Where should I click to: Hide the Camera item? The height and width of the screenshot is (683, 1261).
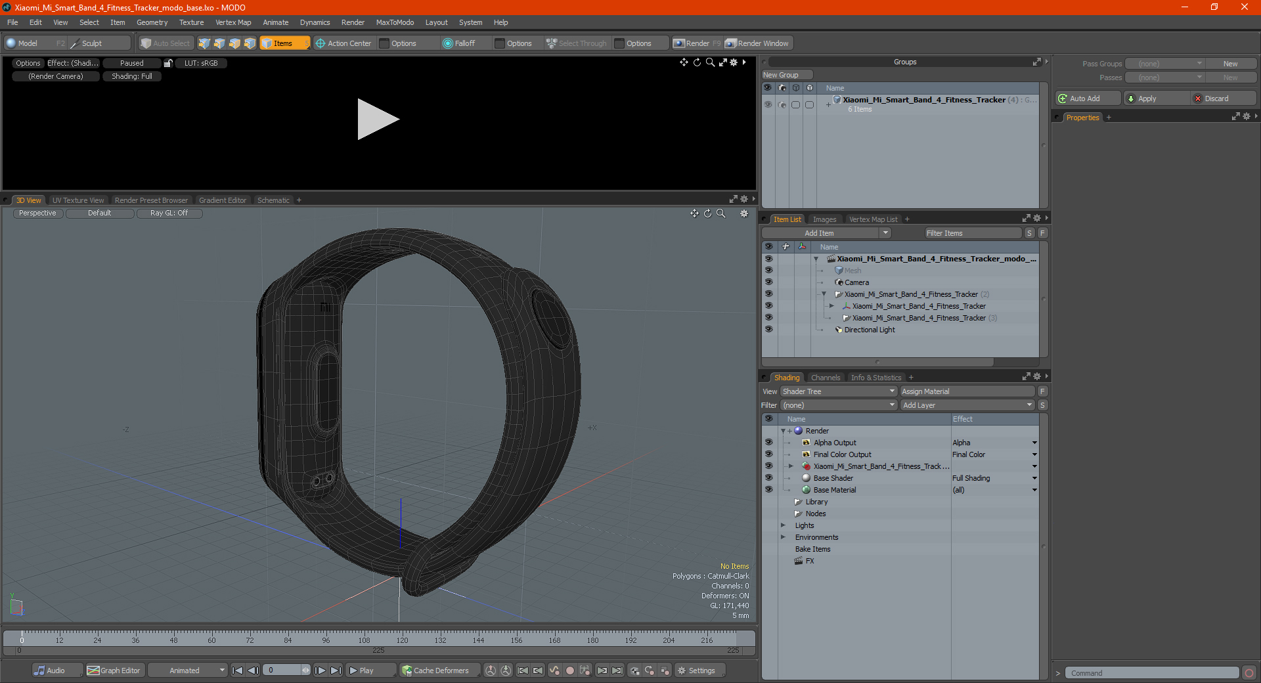[x=768, y=282]
